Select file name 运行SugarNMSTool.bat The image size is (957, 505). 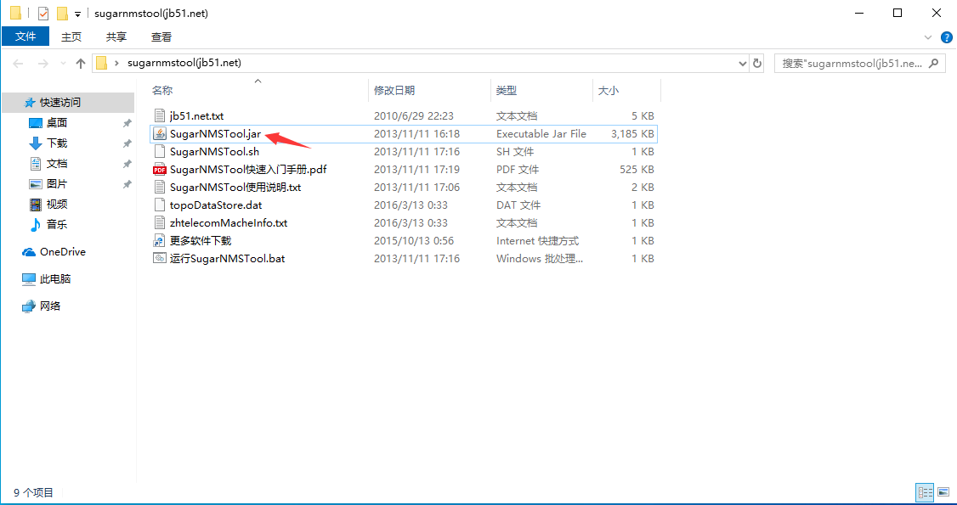(x=228, y=258)
